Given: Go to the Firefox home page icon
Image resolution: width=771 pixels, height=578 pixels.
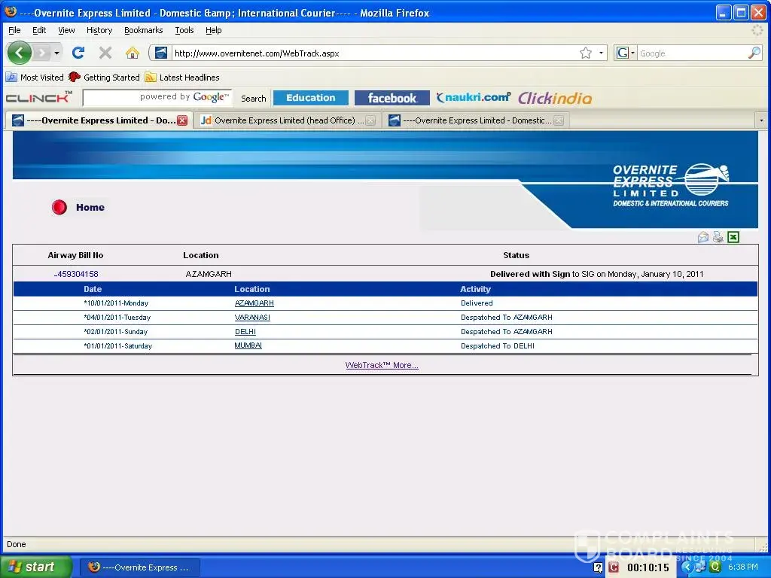Looking at the screenshot, I should coord(133,53).
